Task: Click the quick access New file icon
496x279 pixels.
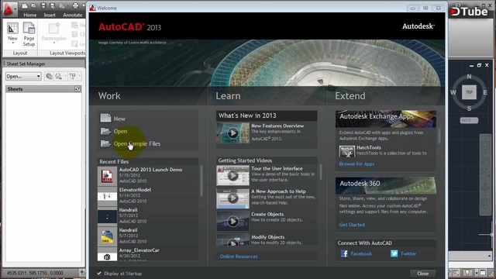Action: 25,5
